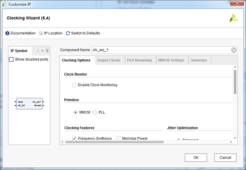
Task: Click the scroll down arrow
Action: 235,138
